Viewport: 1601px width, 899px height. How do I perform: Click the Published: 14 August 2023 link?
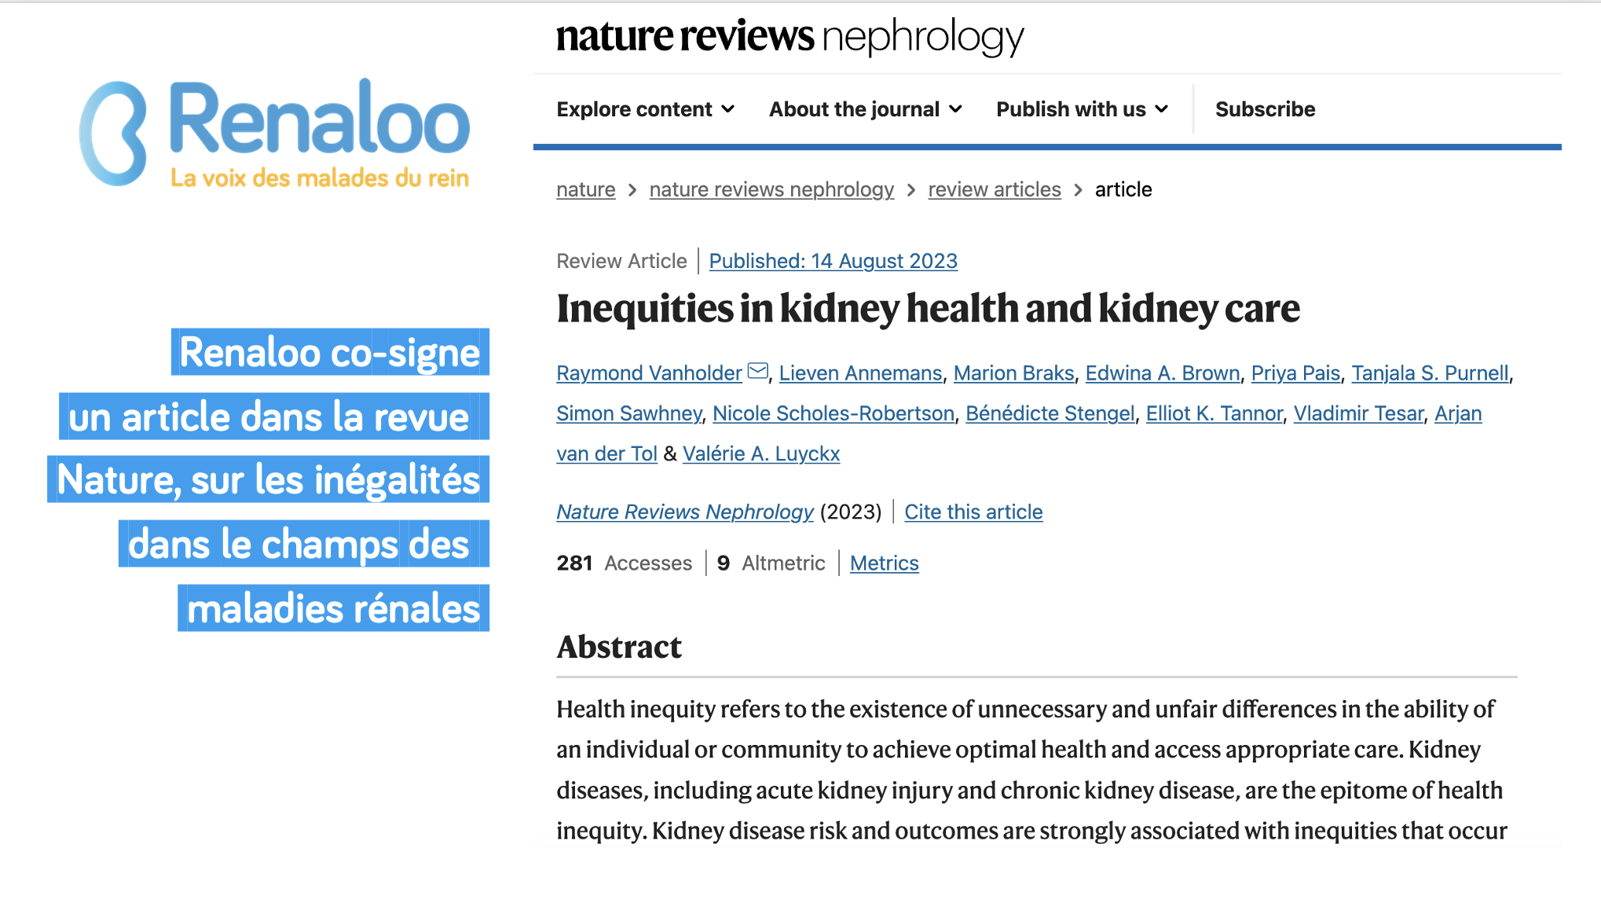pyautogui.click(x=833, y=261)
